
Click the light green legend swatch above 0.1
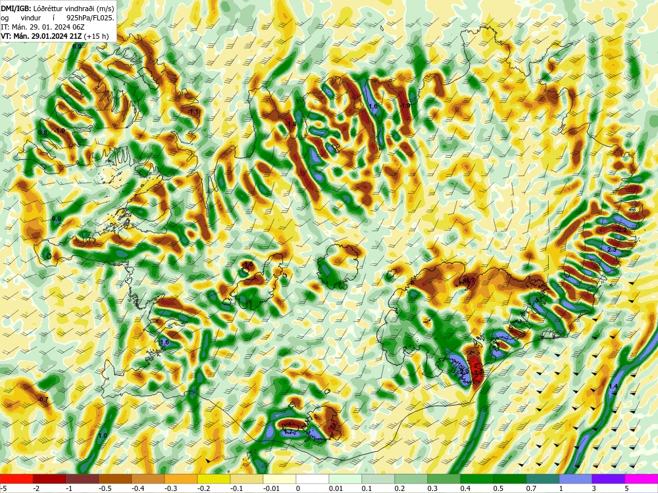(378, 479)
